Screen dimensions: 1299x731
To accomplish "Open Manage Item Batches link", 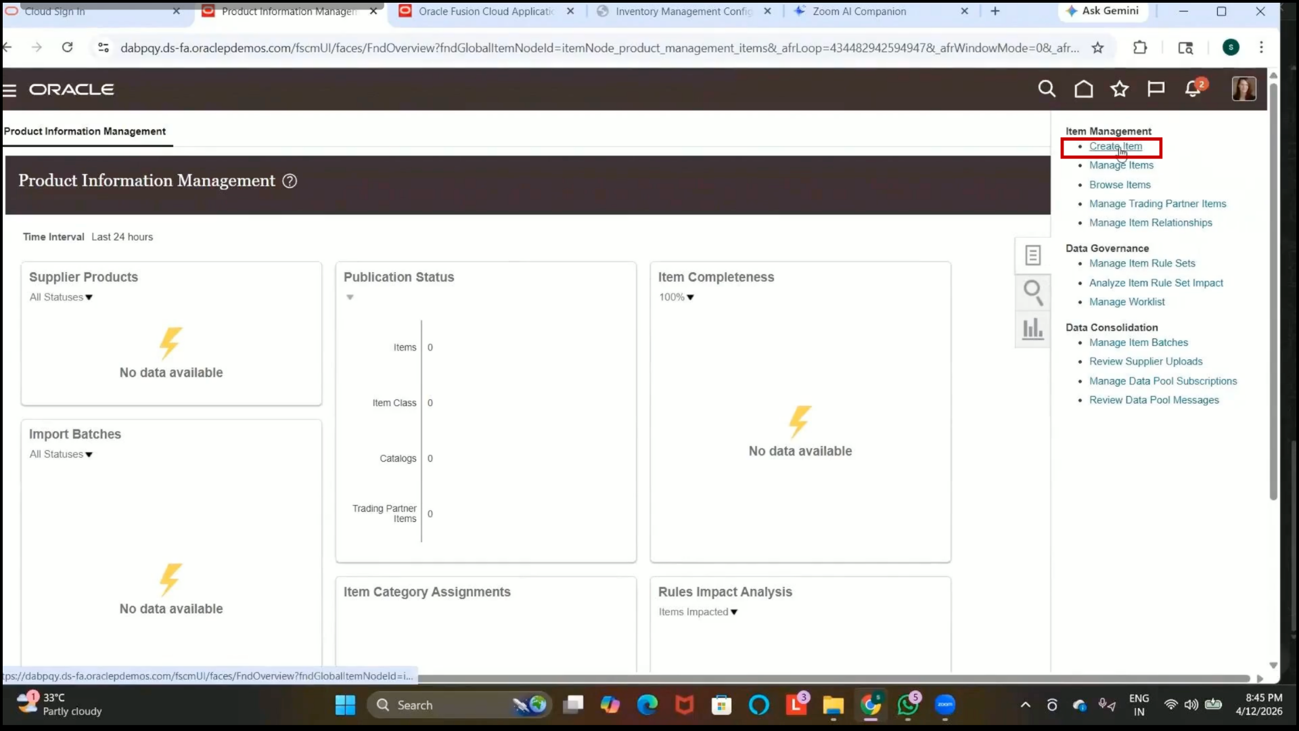I will (x=1139, y=342).
